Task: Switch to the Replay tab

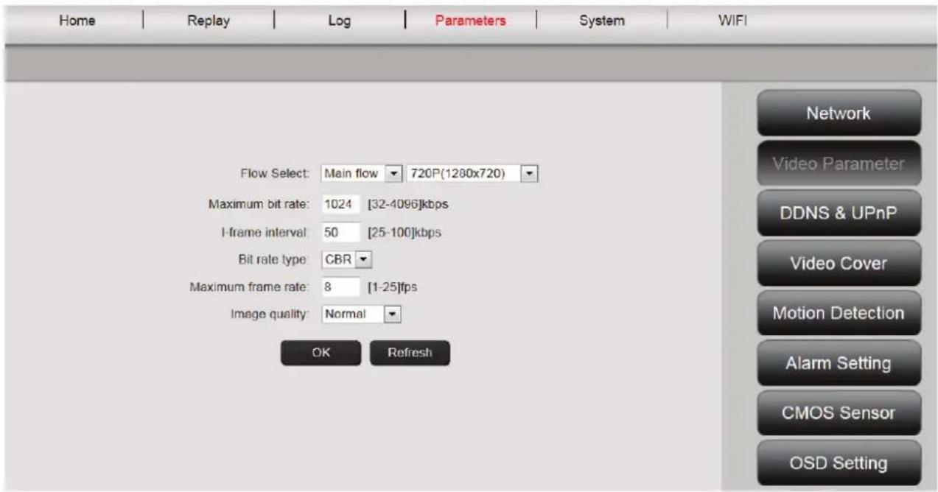Action: coord(209,21)
